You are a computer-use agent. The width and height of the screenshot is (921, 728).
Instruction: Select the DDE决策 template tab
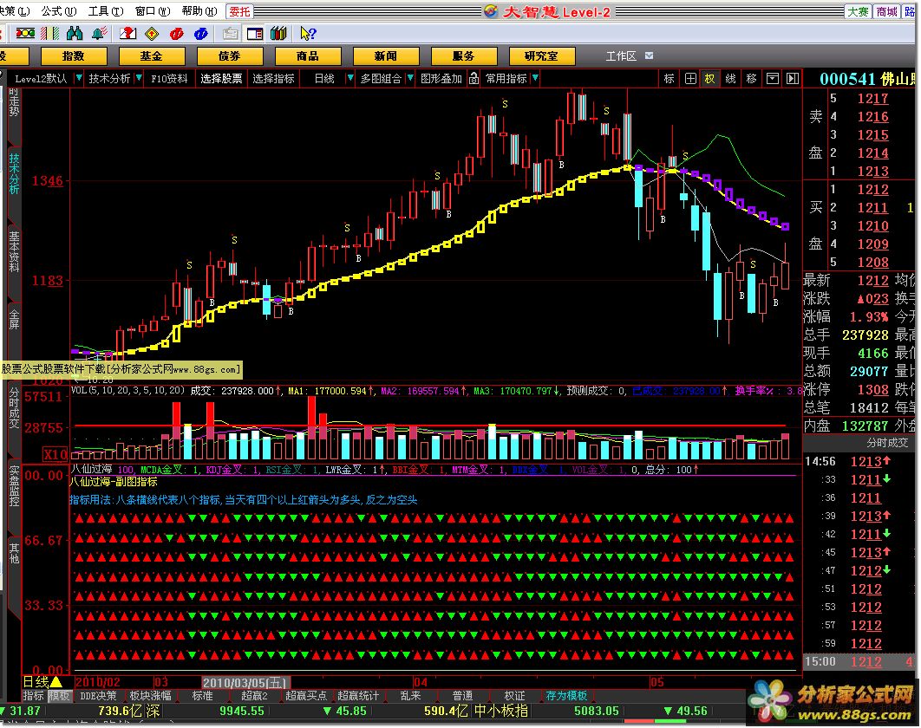98,696
